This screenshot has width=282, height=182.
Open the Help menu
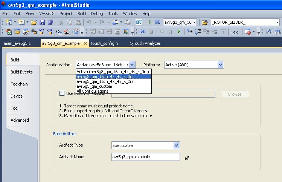coord(146,14)
